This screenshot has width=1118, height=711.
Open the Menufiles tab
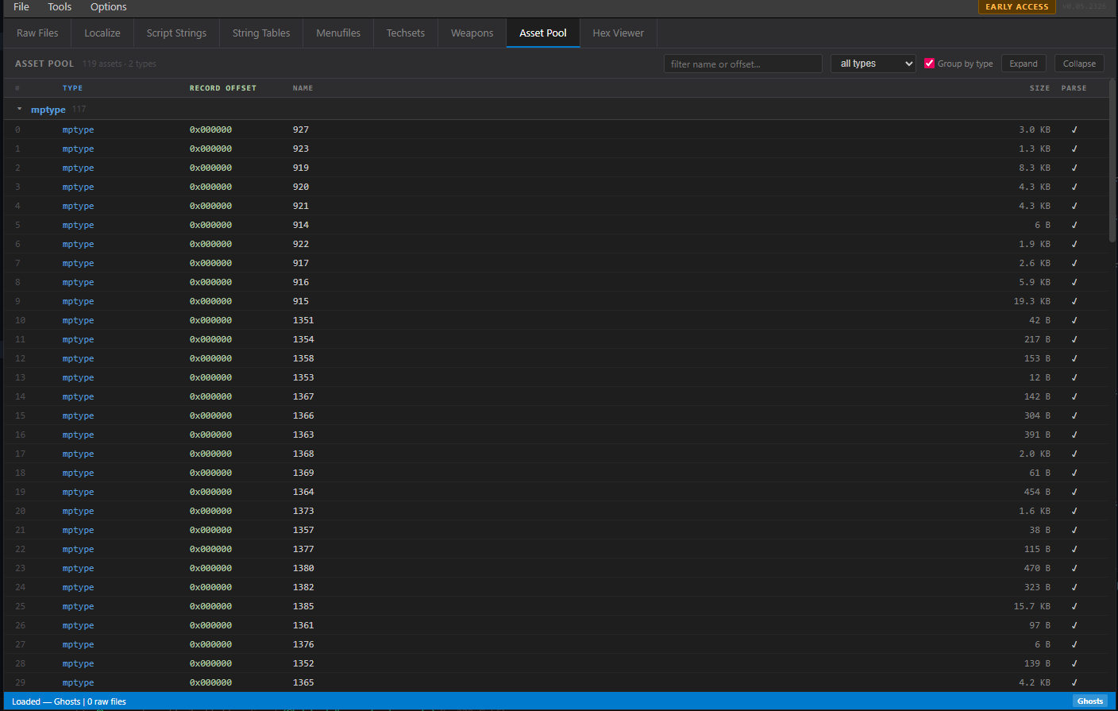click(x=338, y=33)
